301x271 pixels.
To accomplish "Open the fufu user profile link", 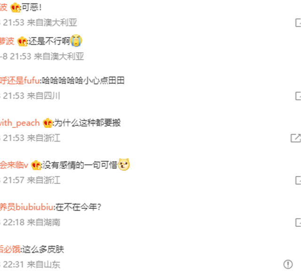I will 20,80.
